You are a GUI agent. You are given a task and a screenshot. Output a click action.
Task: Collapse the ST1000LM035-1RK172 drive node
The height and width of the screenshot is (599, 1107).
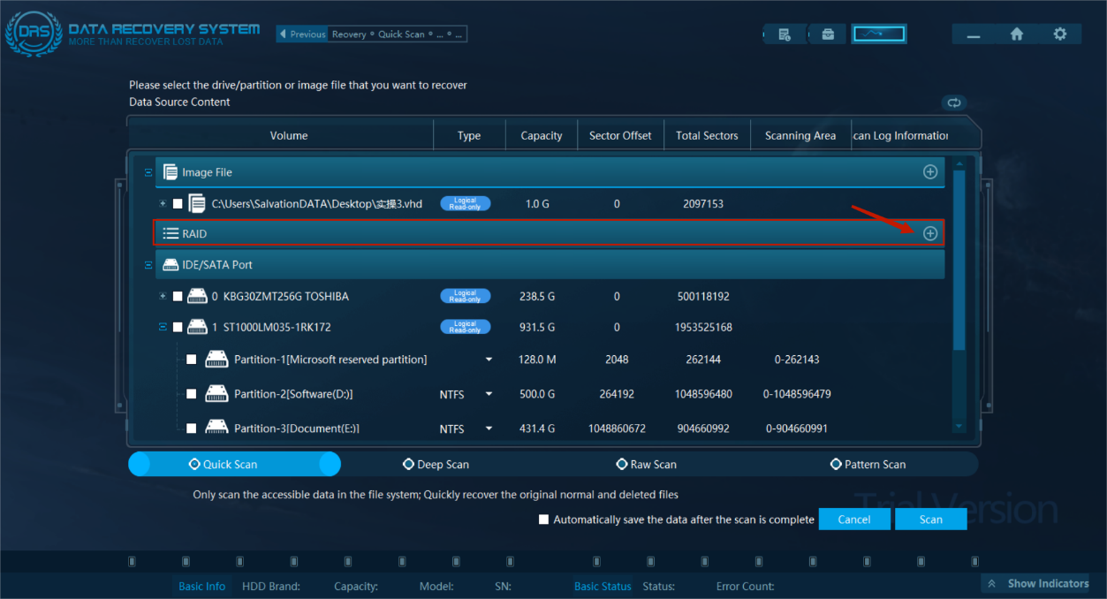point(163,327)
